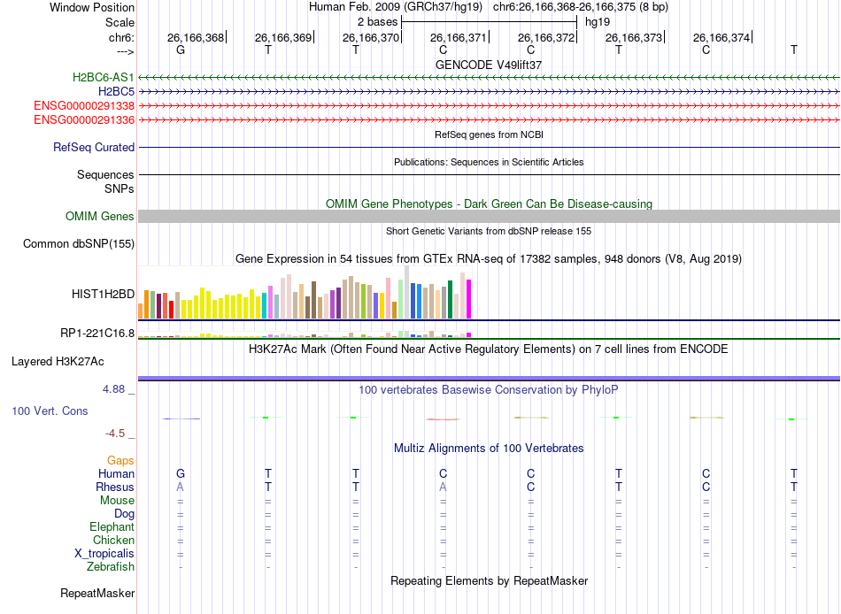841x614 pixels.
Task: Select ENSG00000291336 transcript label
Action: [x=84, y=119]
